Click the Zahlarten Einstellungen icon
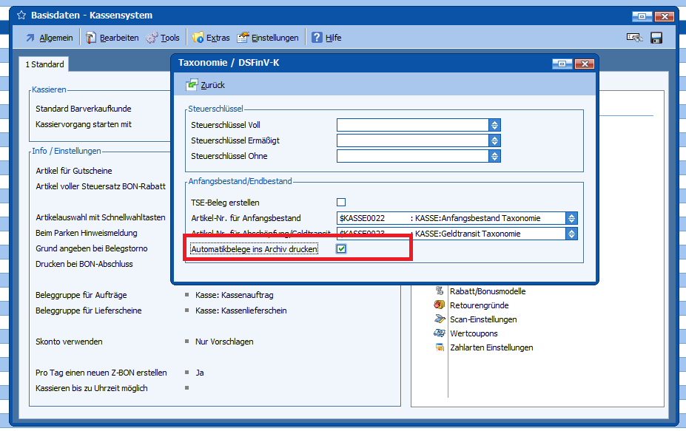Image resolution: width=686 pixels, height=431 pixels. click(440, 347)
